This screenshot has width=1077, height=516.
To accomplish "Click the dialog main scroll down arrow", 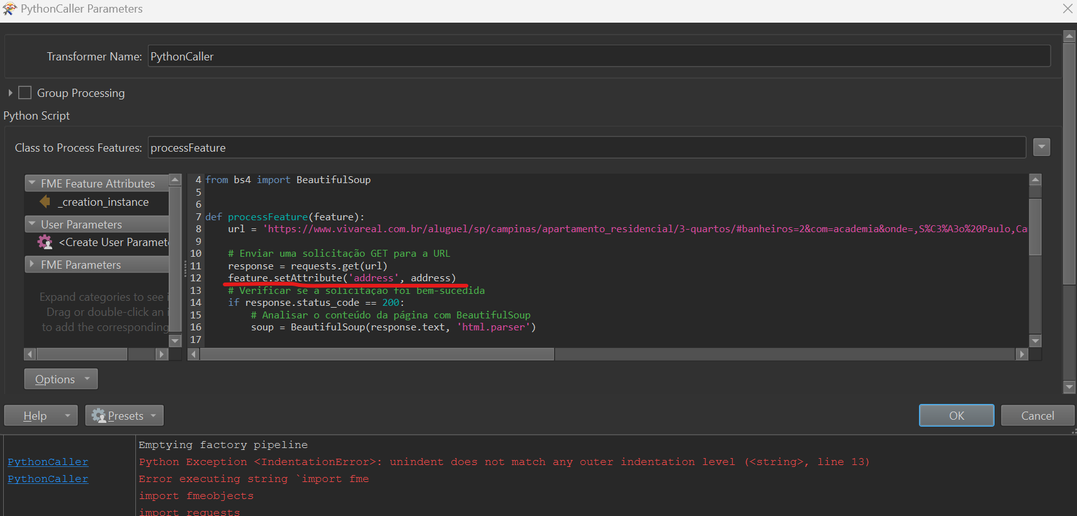I will pyautogui.click(x=1069, y=387).
